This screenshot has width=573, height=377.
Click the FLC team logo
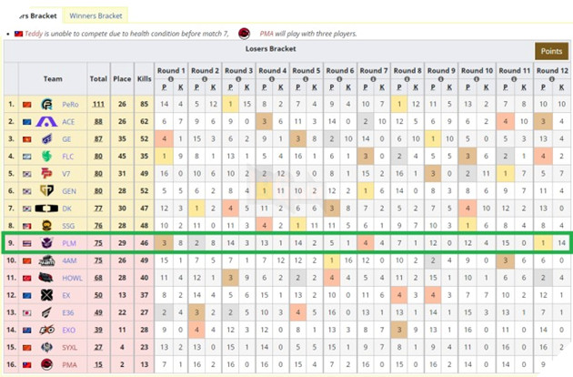(47, 157)
